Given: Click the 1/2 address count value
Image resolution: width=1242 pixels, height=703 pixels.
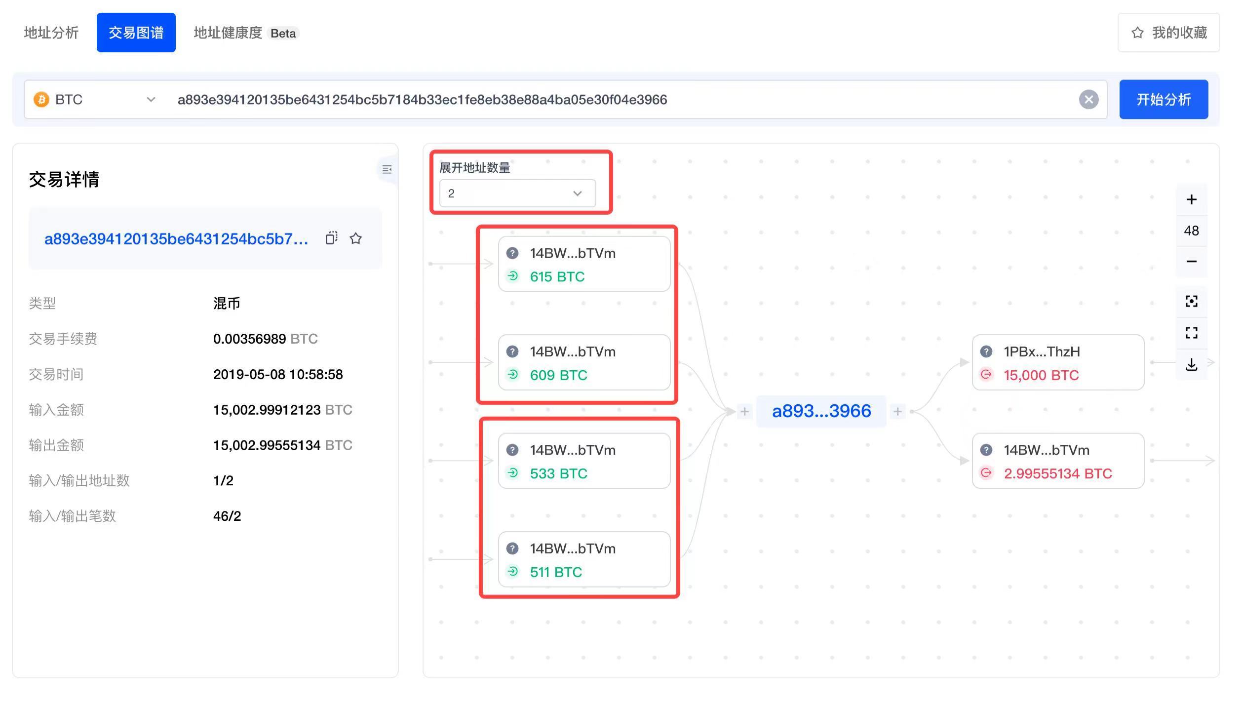Looking at the screenshot, I should click(223, 480).
